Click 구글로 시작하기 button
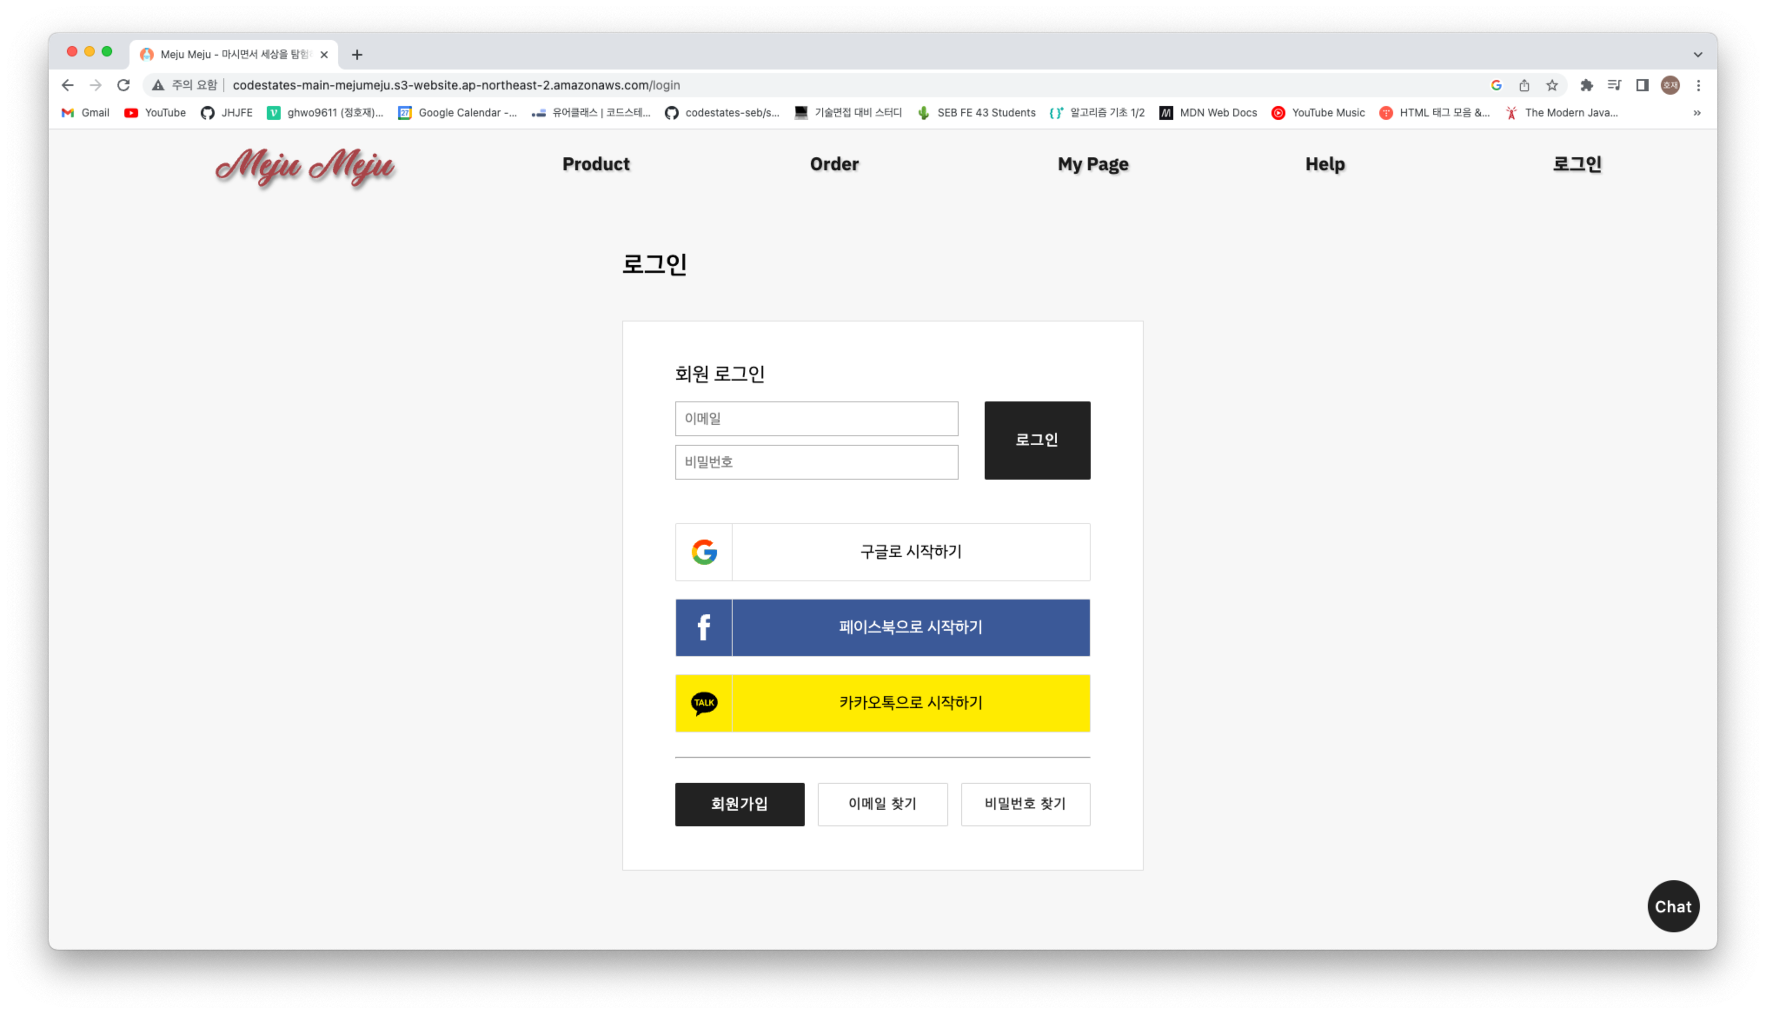Screen dimensions: 1766x1014 pyautogui.click(x=882, y=552)
